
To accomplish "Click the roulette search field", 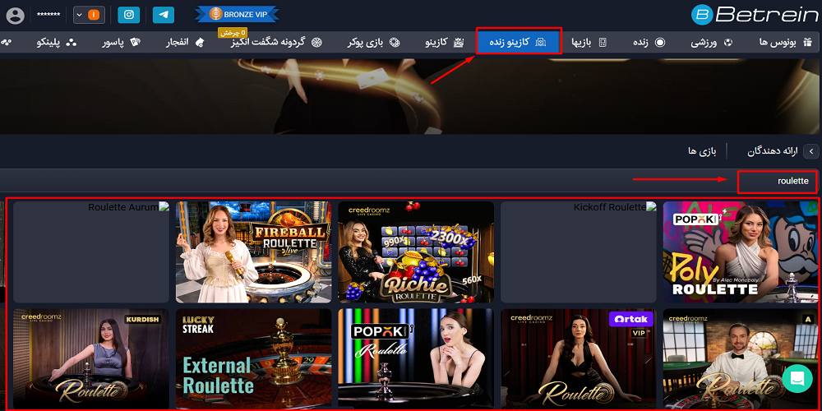I will (777, 181).
